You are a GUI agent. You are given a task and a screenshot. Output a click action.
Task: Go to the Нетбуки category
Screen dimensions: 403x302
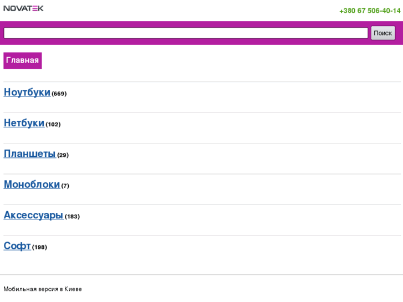(x=24, y=123)
